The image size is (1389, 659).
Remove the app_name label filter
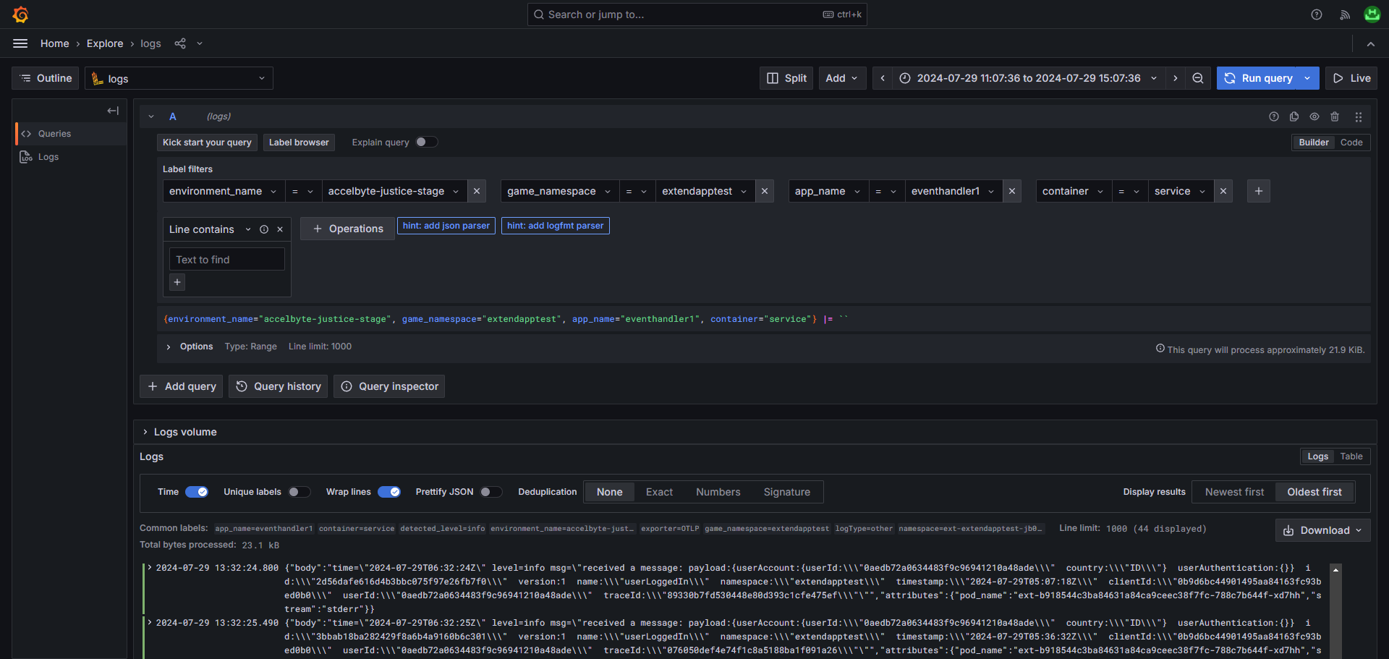[x=1012, y=191]
